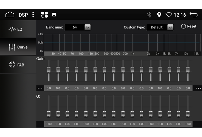202x137 pixels.
Task: Click the frequency response graph area
Action: 121,42
